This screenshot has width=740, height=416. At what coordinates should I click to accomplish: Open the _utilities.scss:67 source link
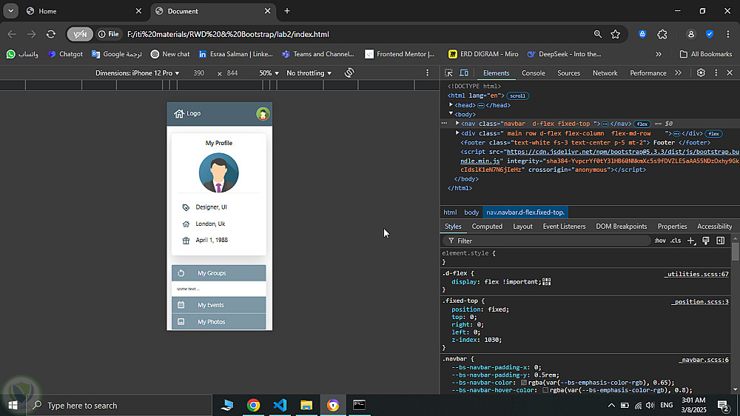click(x=696, y=274)
